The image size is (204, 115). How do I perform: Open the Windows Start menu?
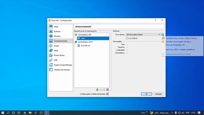[3, 113]
